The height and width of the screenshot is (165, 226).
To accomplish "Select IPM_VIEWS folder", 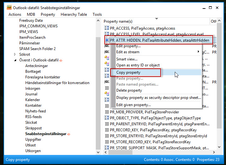I will [x=28, y=31].
